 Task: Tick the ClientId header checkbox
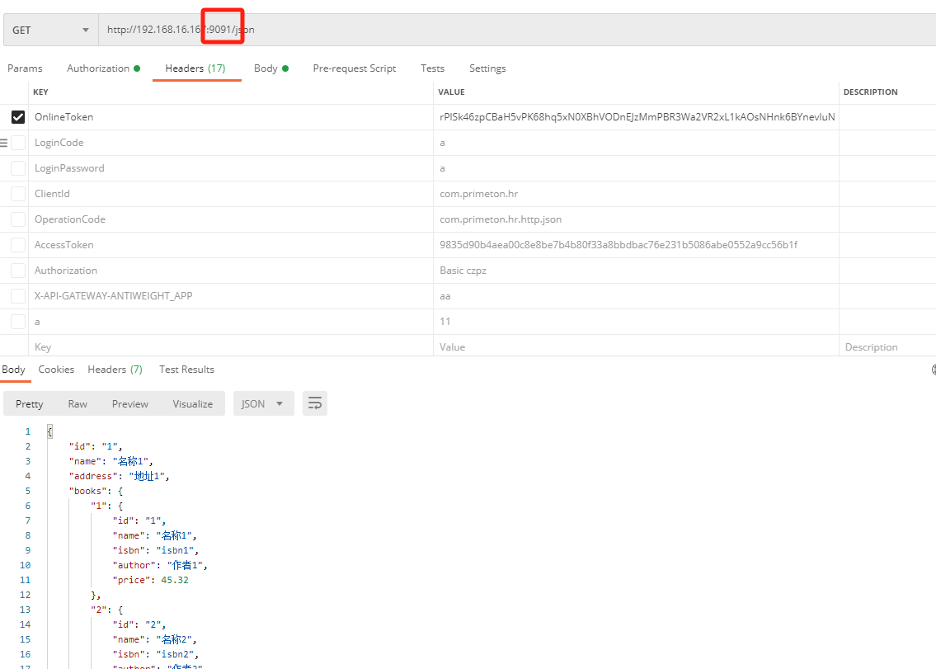17,194
